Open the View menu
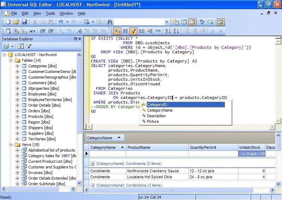 tap(37, 13)
